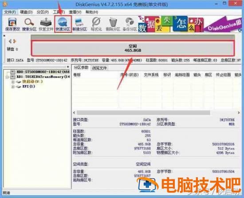Select the HD0 hard disk icon in tree
This screenshot has height=198, width=244.
point(13,72)
